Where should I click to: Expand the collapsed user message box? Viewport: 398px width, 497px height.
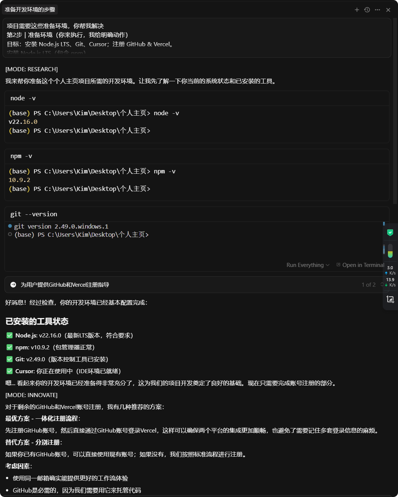click(197, 38)
